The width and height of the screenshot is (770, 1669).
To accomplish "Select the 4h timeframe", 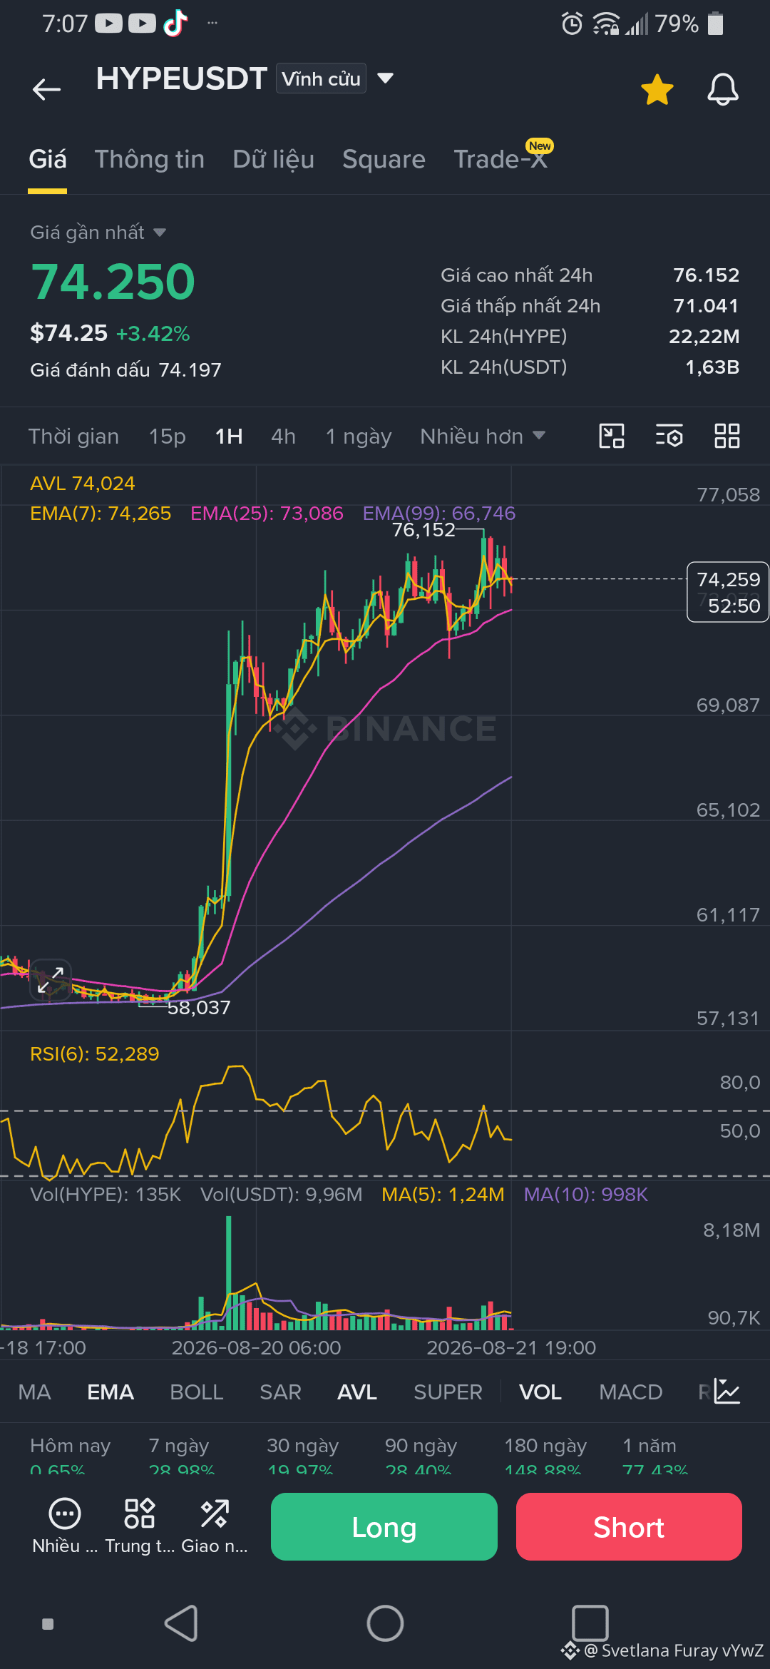I will (283, 436).
